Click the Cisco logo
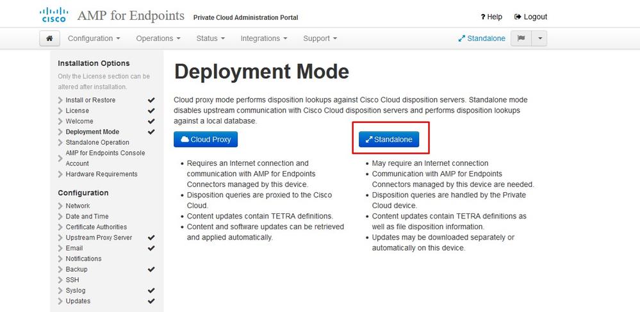The height and width of the screenshot is (312, 640). [54, 15]
